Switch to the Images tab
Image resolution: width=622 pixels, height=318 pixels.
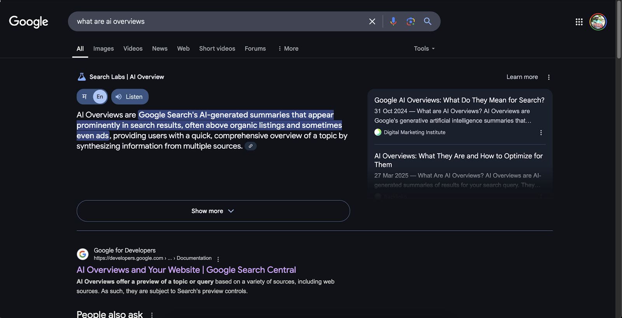coord(103,49)
